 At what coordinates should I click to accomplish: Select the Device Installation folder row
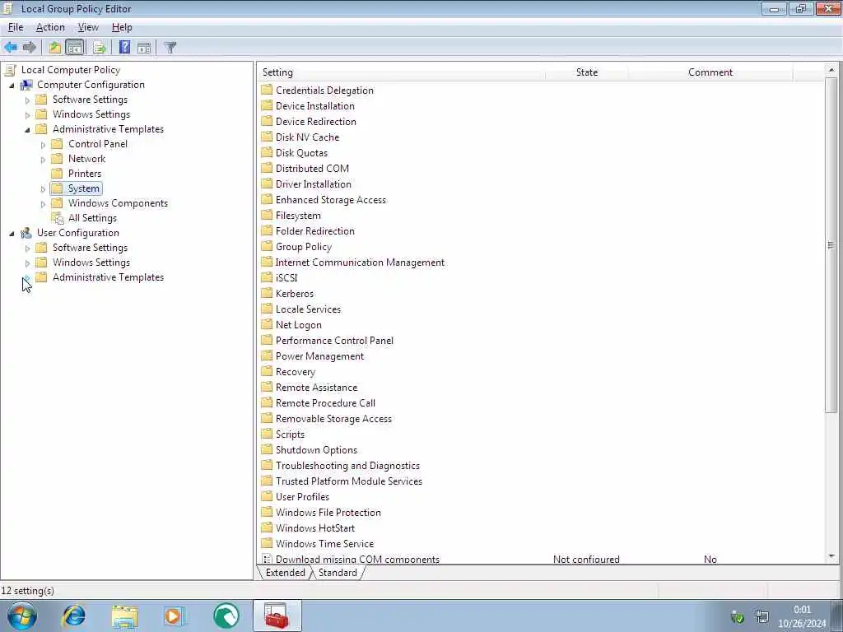(315, 106)
